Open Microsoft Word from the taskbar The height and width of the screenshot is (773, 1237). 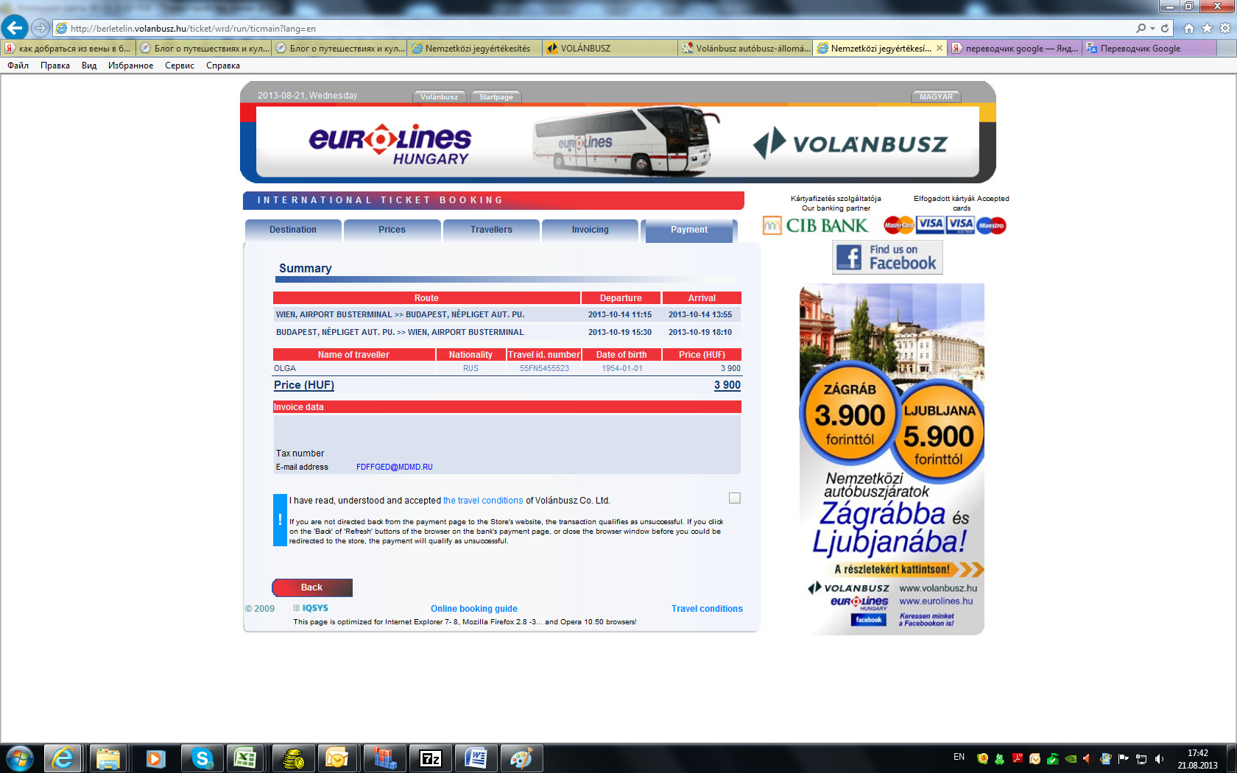pos(476,758)
